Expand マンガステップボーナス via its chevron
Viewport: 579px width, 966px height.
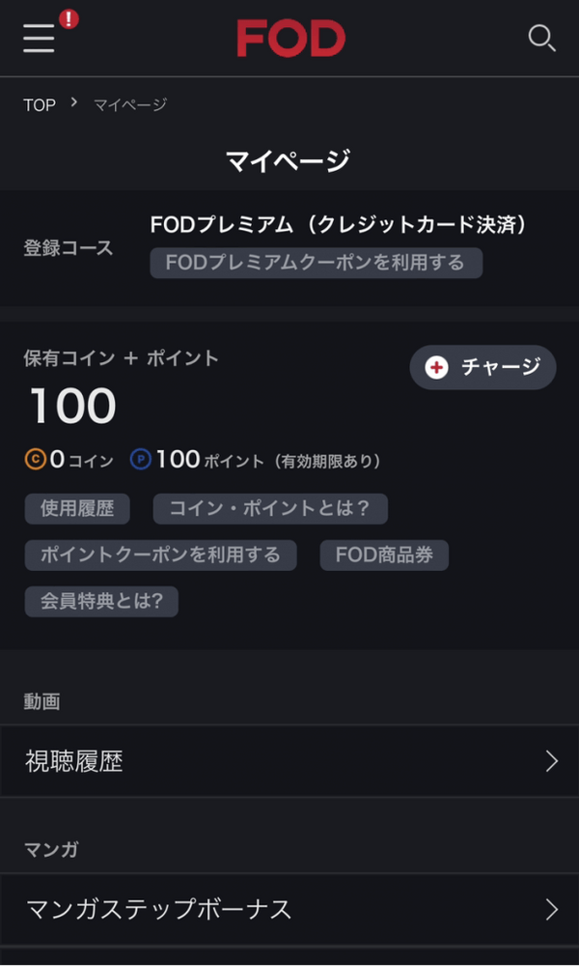tap(550, 909)
